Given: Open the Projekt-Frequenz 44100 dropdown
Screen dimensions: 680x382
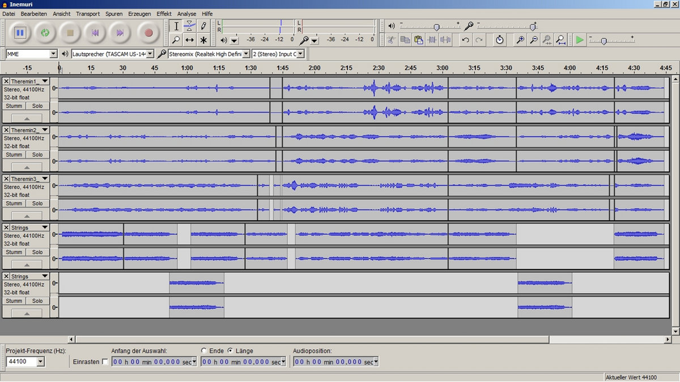Looking at the screenshot, I should 40,362.
